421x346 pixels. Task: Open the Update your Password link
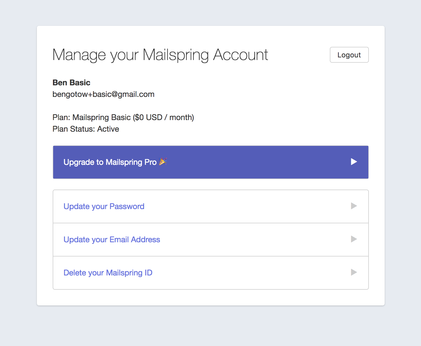click(104, 206)
